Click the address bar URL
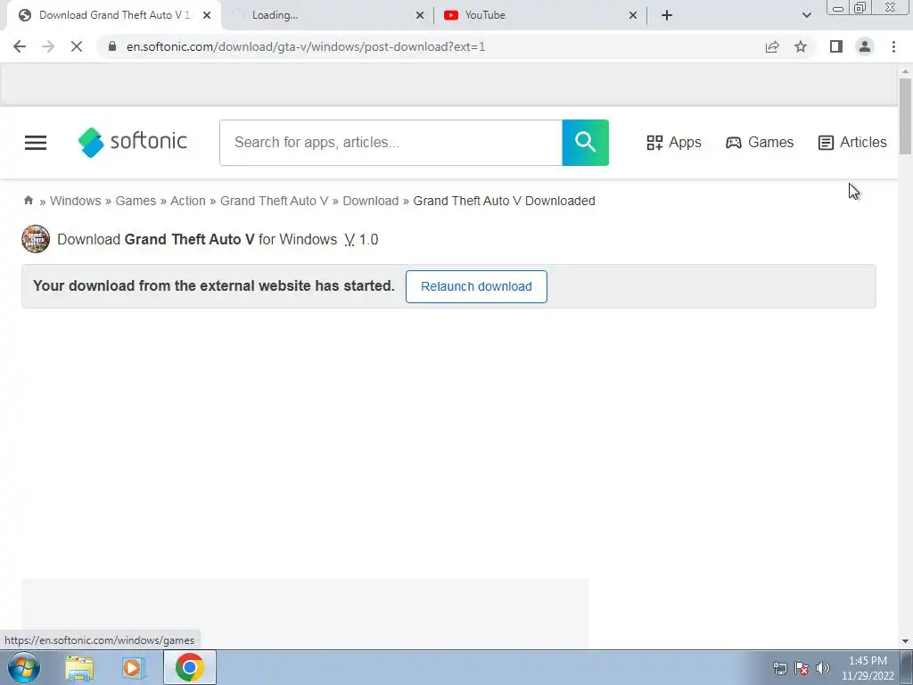The width and height of the screenshot is (913, 685). pyautogui.click(x=306, y=46)
